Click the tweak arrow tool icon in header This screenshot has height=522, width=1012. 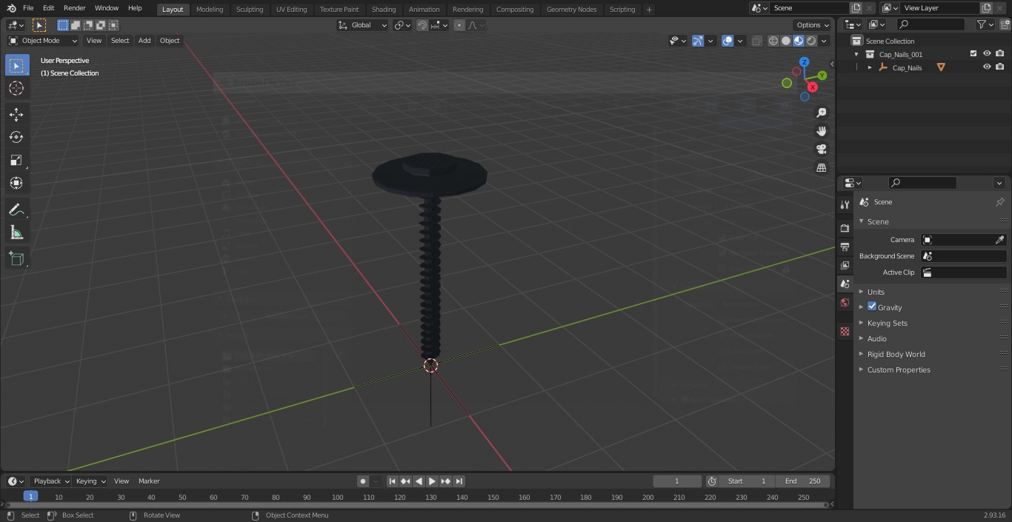[39, 25]
